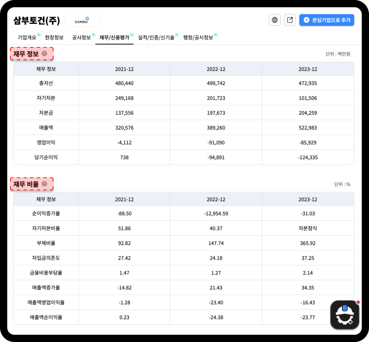Click value 365.92 in 부채비율 row
The image size is (369, 342).
pyautogui.click(x=308, y=243)
